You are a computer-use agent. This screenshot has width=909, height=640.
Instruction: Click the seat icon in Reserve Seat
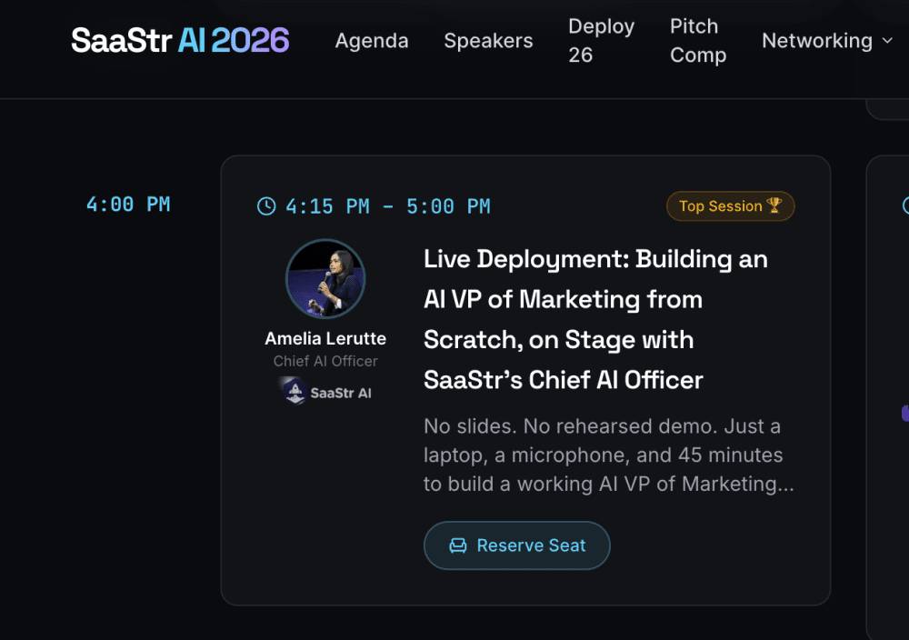[458, 545]
